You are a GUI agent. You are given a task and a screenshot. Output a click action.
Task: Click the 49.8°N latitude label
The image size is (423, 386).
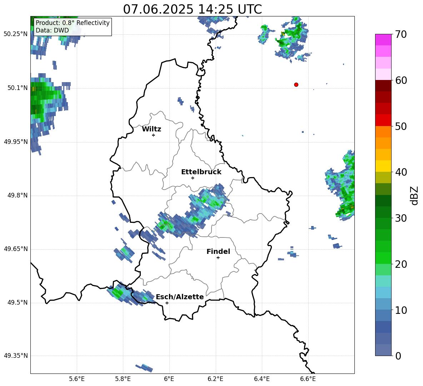[x=18, y=195]
